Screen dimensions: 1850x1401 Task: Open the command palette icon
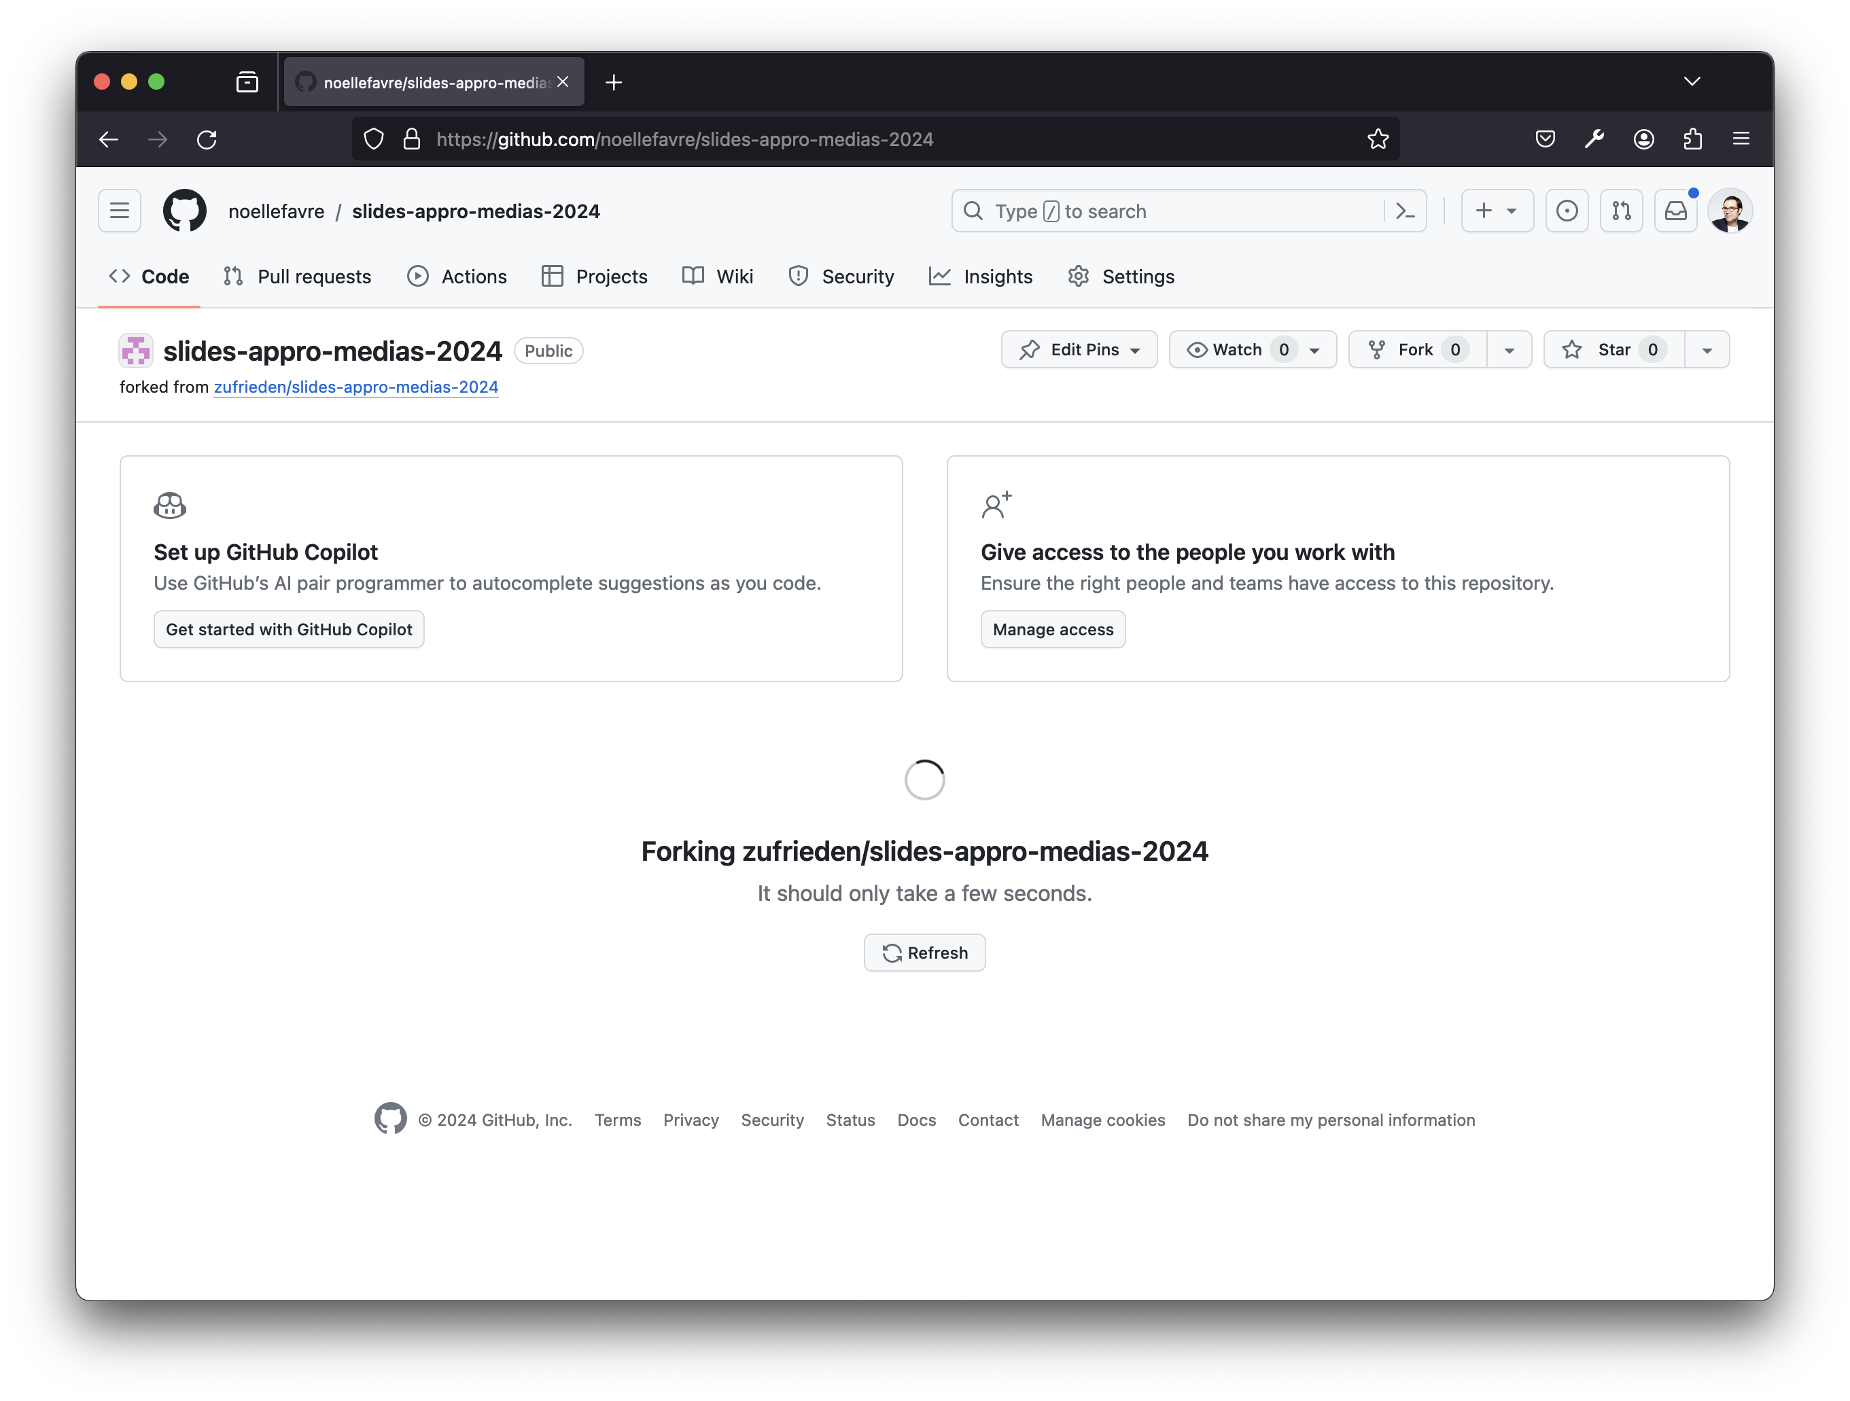pos(1405,211)
